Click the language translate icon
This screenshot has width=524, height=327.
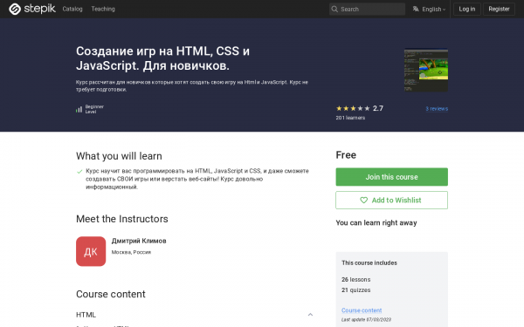point(416,9)
